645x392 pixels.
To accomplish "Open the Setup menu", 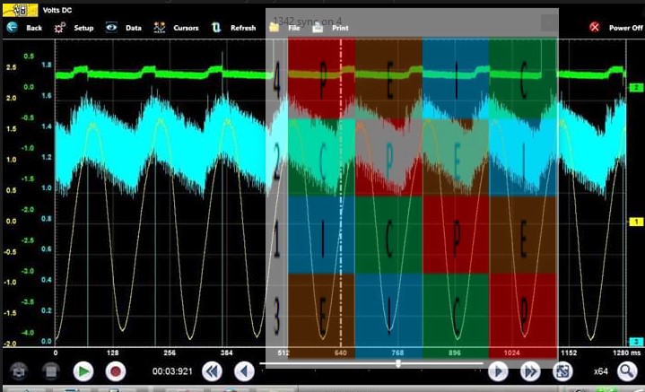I will [60, 28].
